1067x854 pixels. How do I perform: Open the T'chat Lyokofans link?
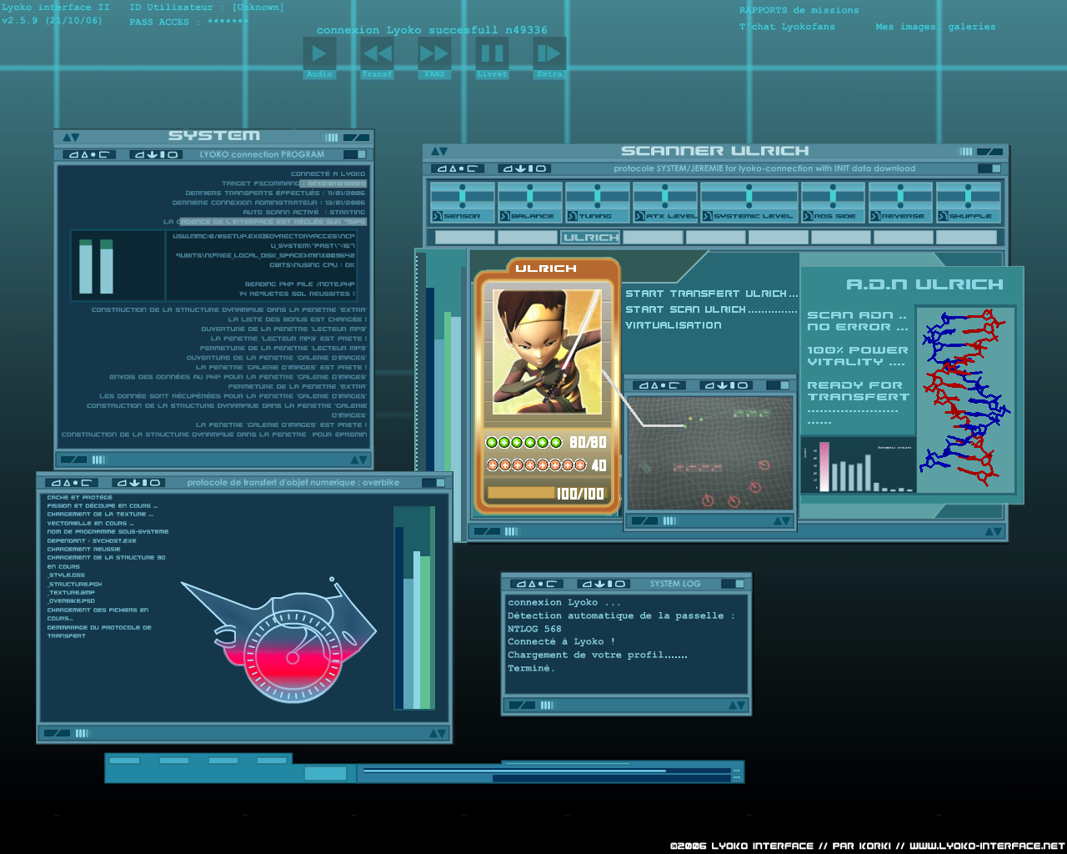787,27
